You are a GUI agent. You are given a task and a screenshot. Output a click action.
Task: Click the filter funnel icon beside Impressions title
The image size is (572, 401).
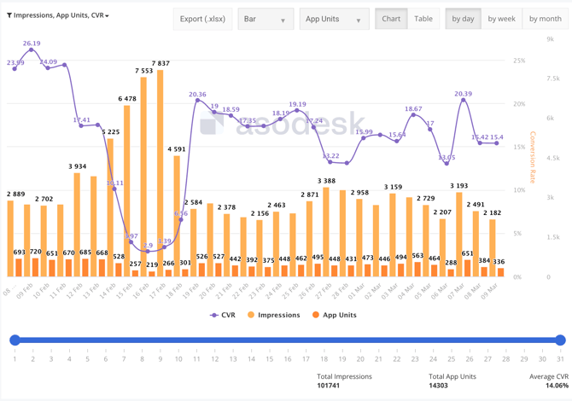click(9, 15)
